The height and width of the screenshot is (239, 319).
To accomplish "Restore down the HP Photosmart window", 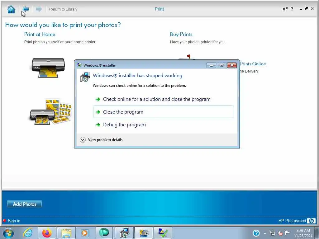I will pyautogui.click(x=307, y=8).
